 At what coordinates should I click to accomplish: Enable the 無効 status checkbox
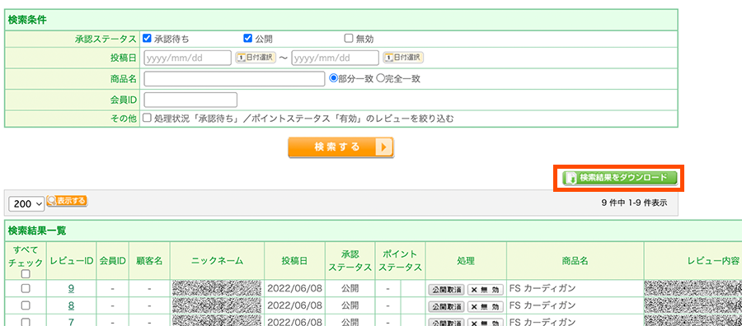tap(349, 39)
